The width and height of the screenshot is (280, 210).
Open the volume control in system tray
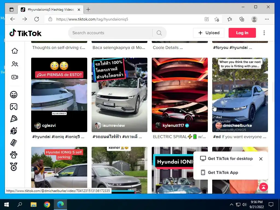click(244, 205)
